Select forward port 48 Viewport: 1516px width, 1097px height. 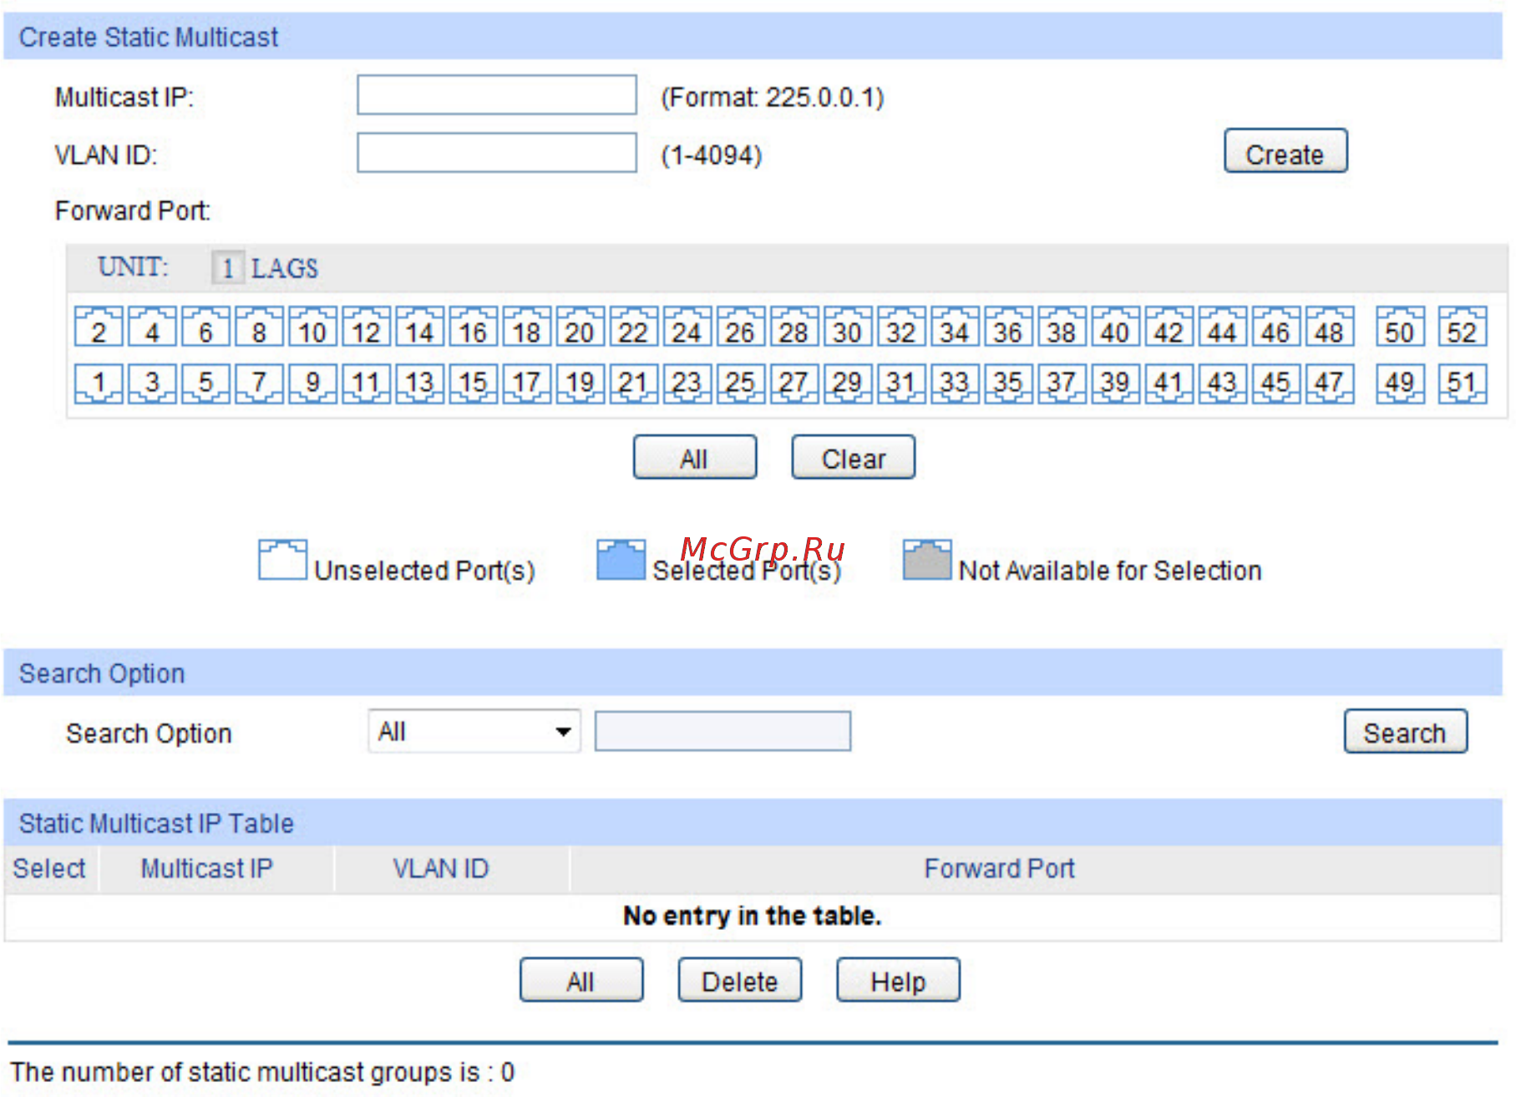(1328, 327)
